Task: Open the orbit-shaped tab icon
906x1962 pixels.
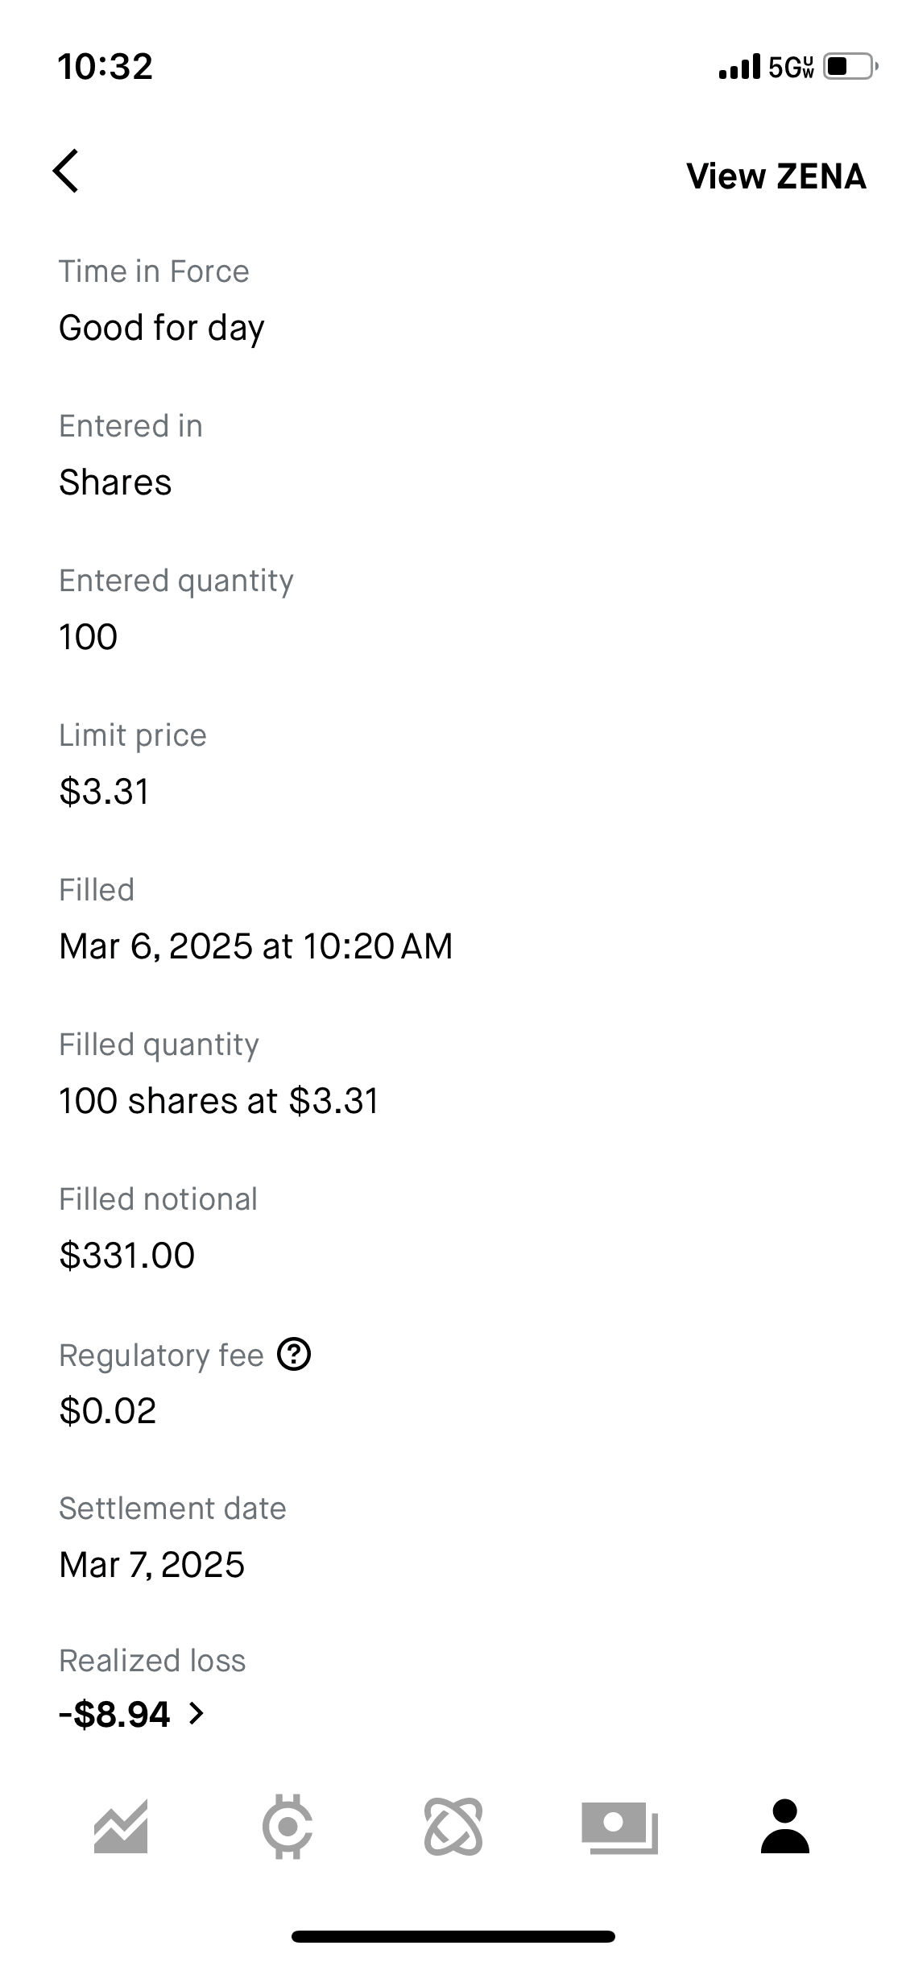Action: pos(453,1826)
